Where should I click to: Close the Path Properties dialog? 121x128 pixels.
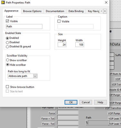[x=106, y=3]
